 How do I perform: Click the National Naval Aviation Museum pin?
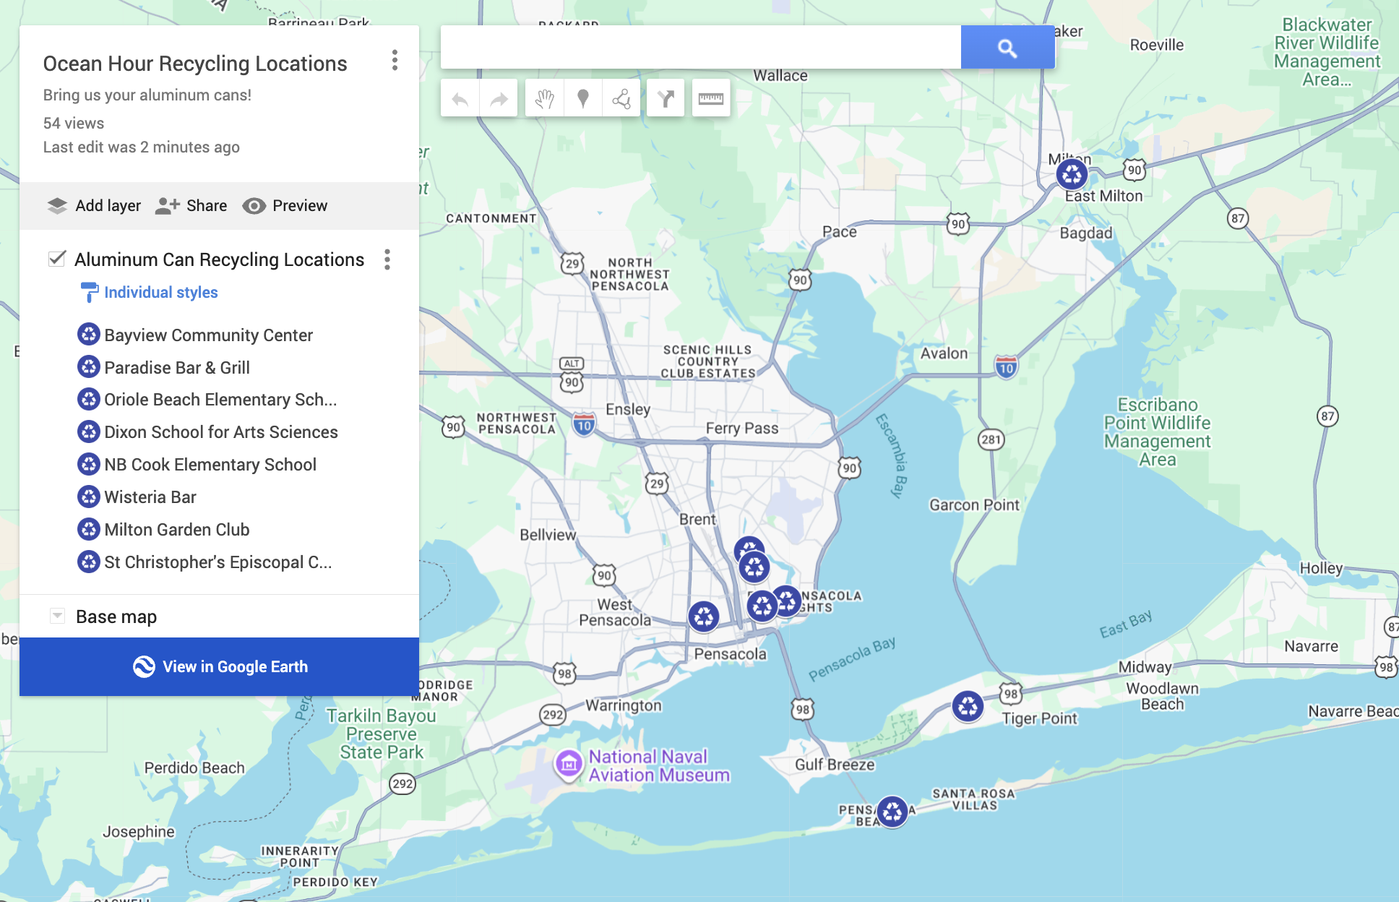pos(569,763)
